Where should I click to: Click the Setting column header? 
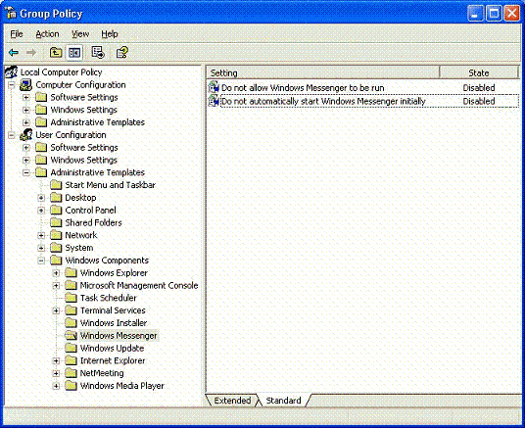(322, 73)
